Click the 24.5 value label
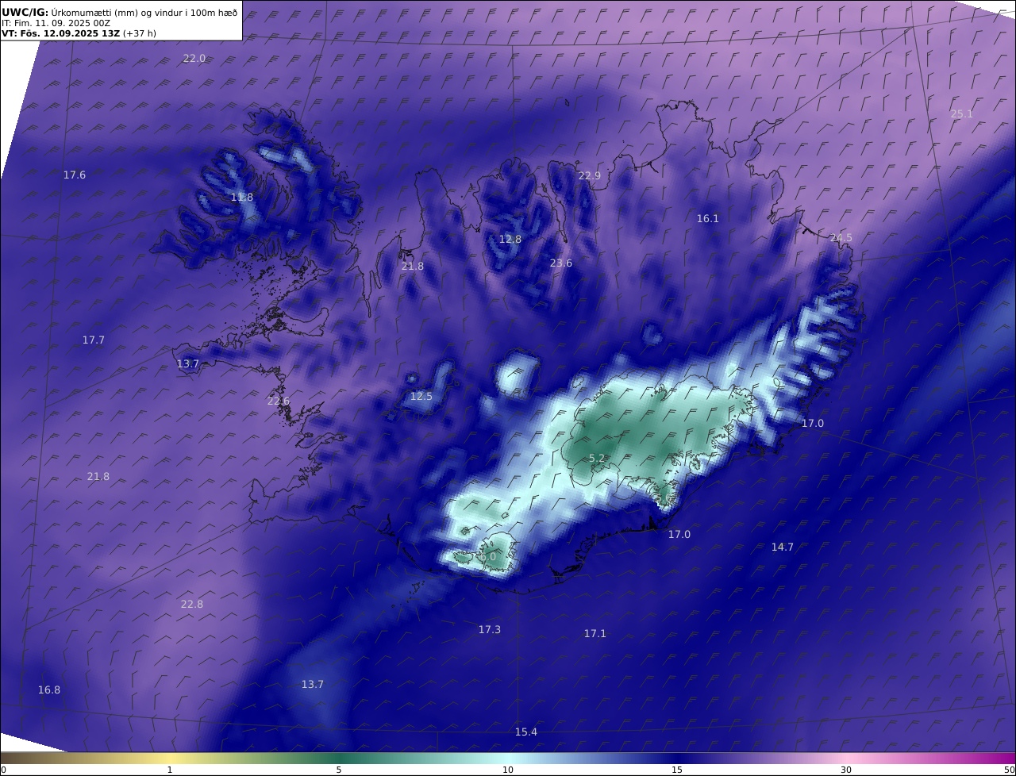Viewport: 1016px width, 776px height. coord(841,239)
